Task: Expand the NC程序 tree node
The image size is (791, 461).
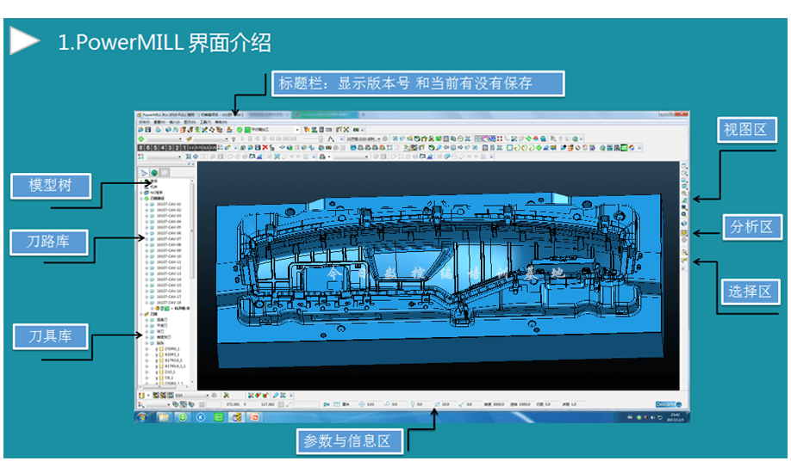Action: pos(141,193)
